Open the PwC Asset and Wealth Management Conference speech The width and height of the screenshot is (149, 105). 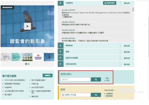96,14
